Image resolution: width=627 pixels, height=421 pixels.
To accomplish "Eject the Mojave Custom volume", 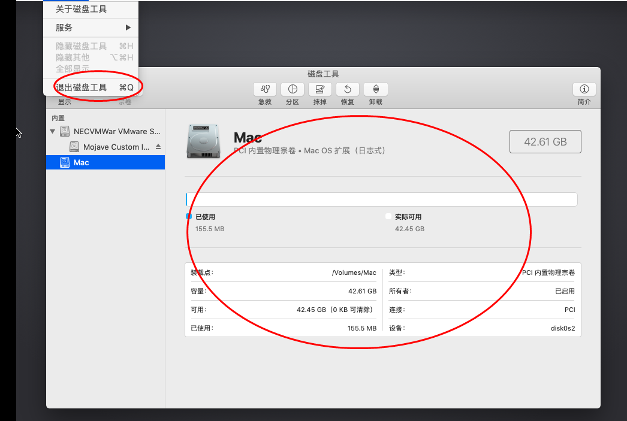I will [x=158, y=147].
